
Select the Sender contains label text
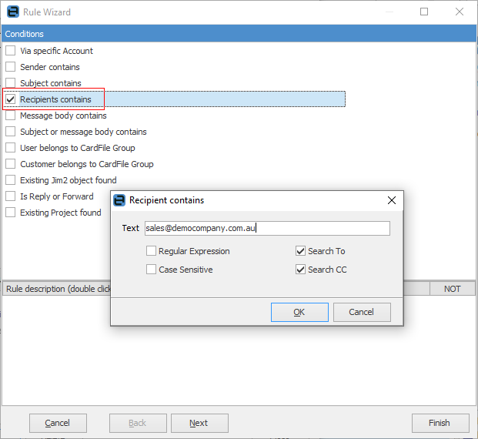pos(50,67)
